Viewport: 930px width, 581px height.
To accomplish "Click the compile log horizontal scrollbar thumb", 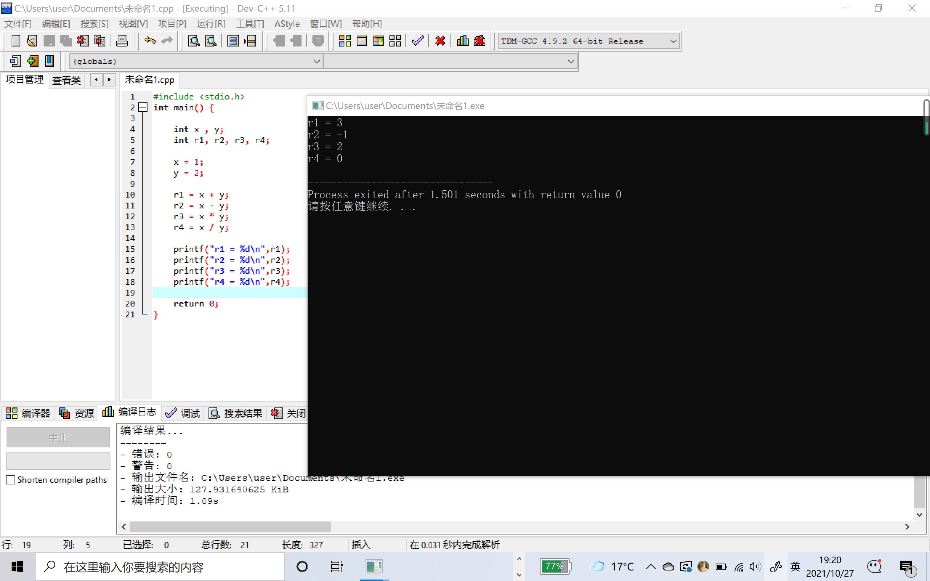I will pos(231,527).
